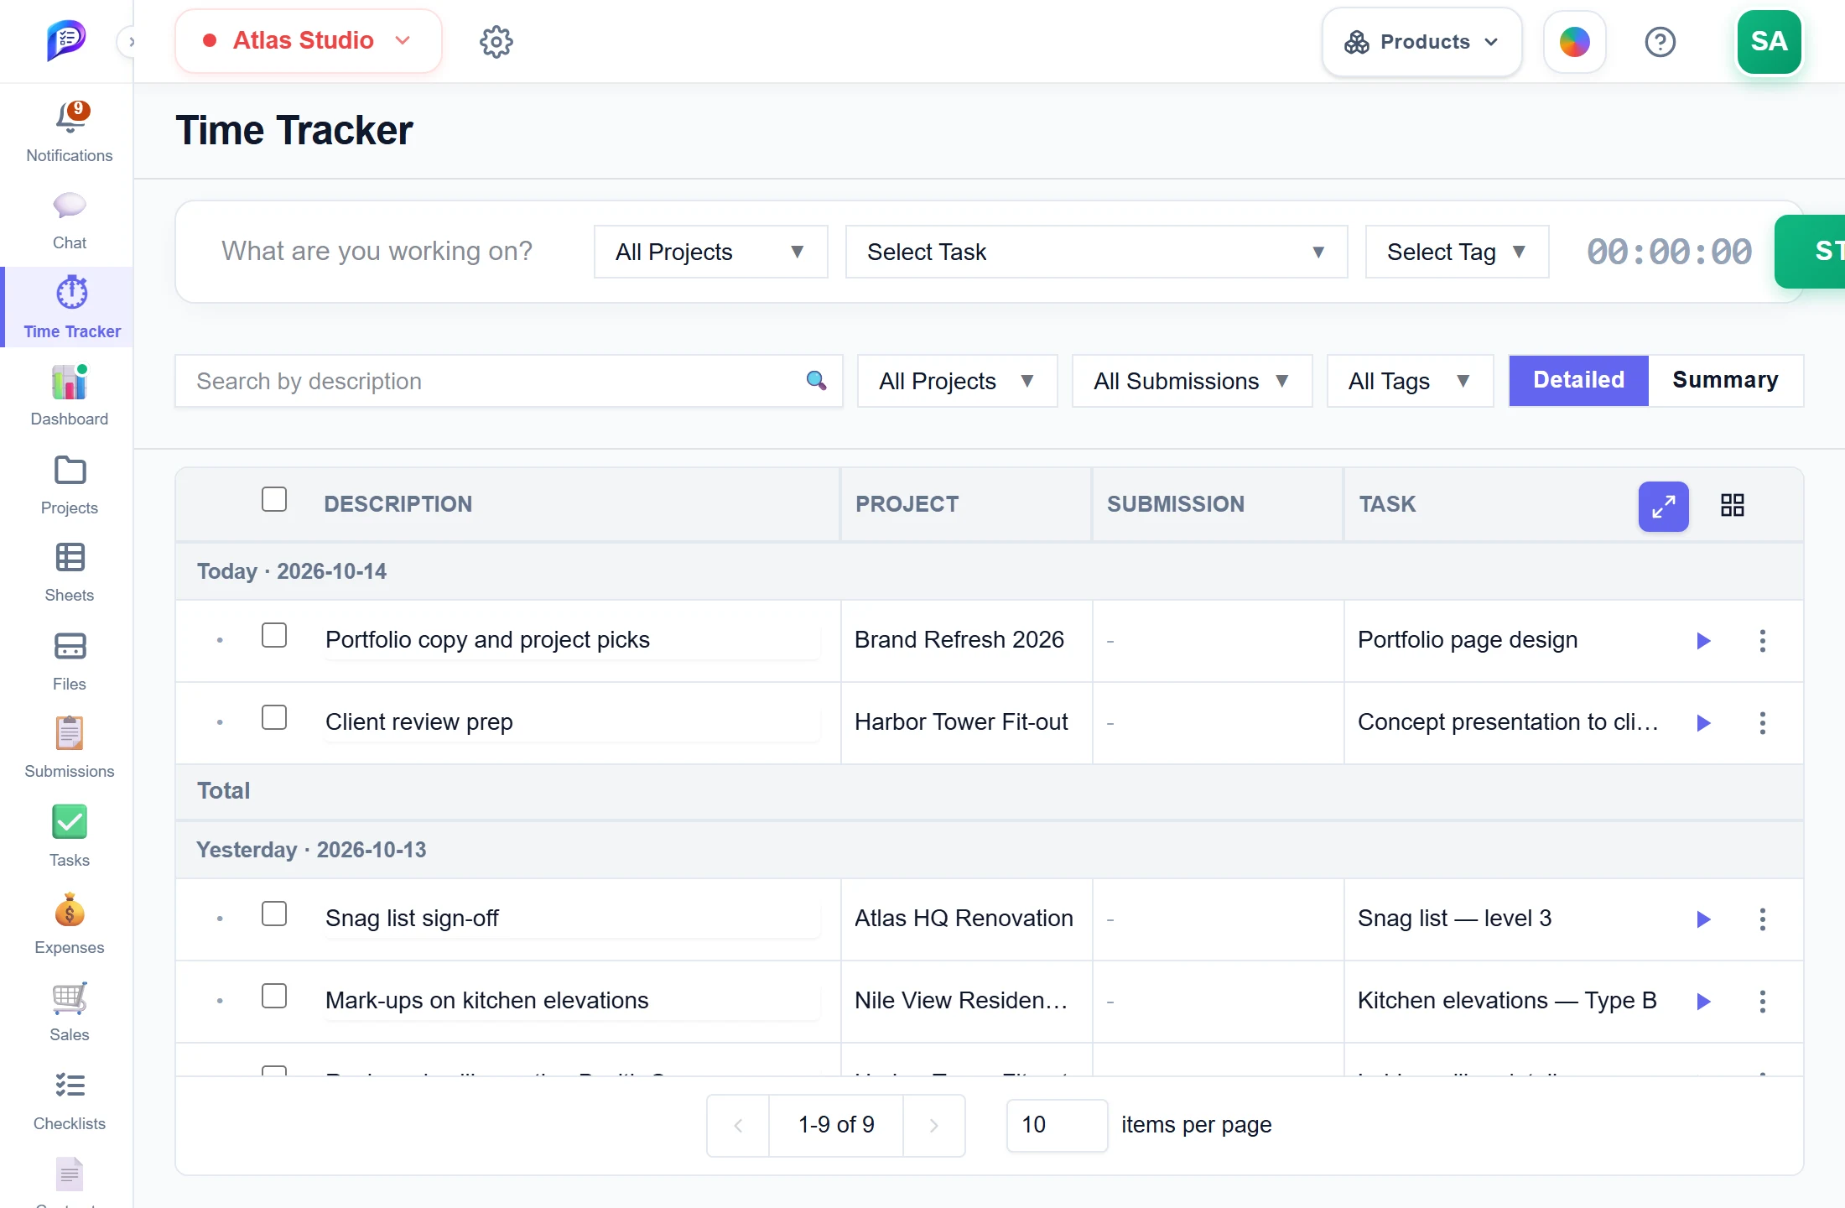1845x1208 pixels.
Task: Go to Projects in sidebar
Action: point(69,484)
